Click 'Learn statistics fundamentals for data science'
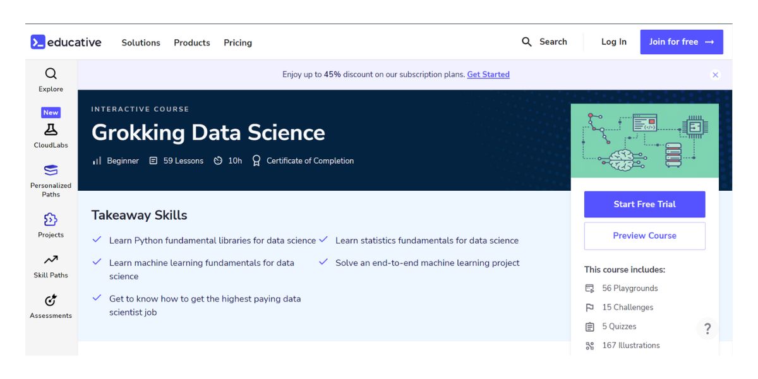 427,241
